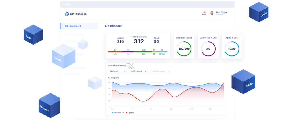Click the Dashboard sidebar icon
This screenshot has height=120, width=293.
point(67,26)
